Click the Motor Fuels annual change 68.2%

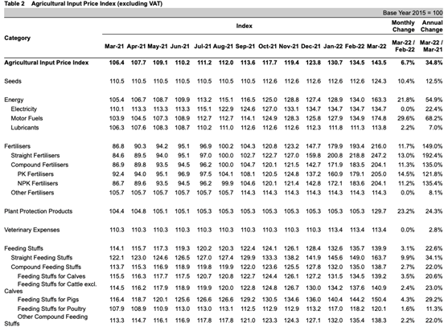(x=434, y=119)
